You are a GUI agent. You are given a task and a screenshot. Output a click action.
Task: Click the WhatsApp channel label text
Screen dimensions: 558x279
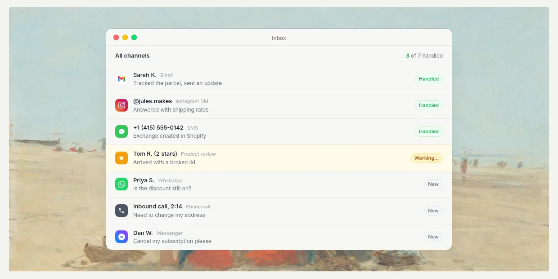(x=170, y=180)
